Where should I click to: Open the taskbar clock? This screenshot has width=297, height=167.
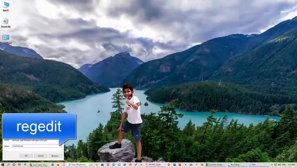click(291, 165)
